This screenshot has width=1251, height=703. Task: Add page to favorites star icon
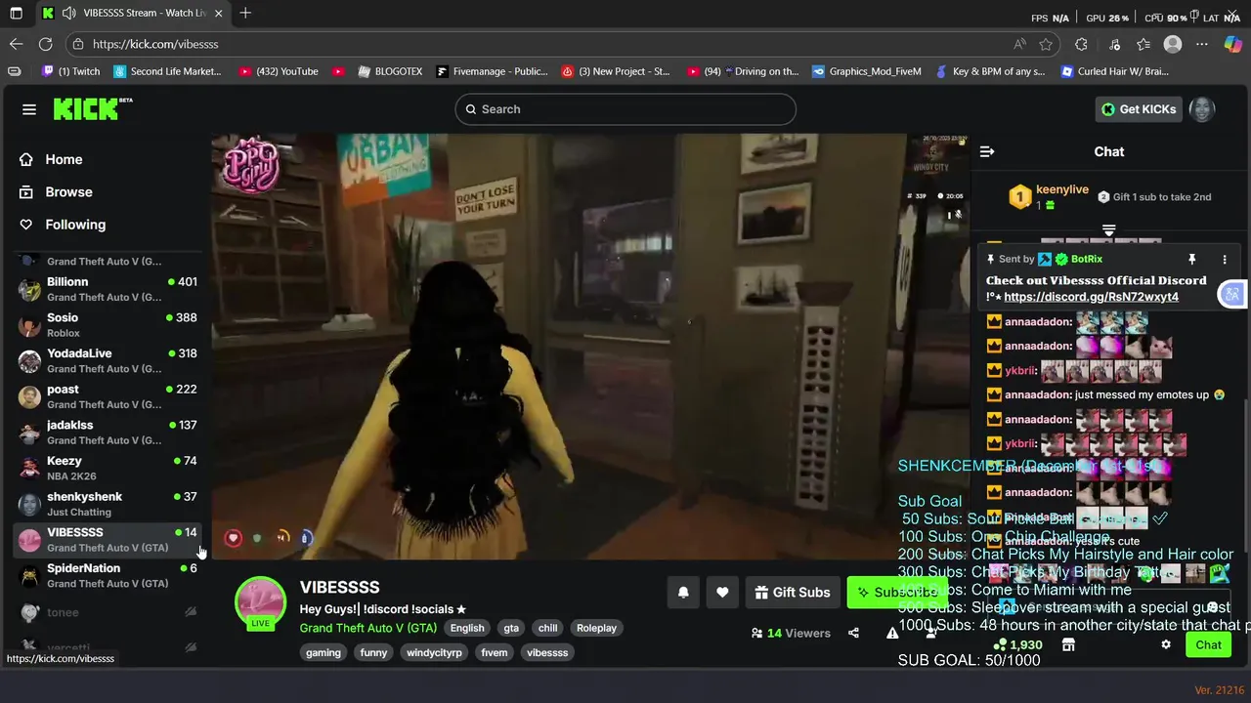[1046, 44]
